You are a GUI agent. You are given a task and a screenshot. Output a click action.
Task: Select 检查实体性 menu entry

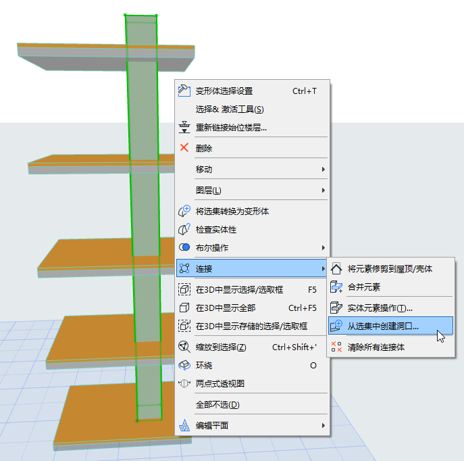(252, 229)
